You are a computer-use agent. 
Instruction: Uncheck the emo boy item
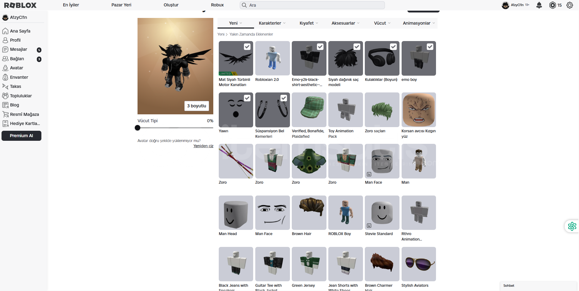coord(430,47)
